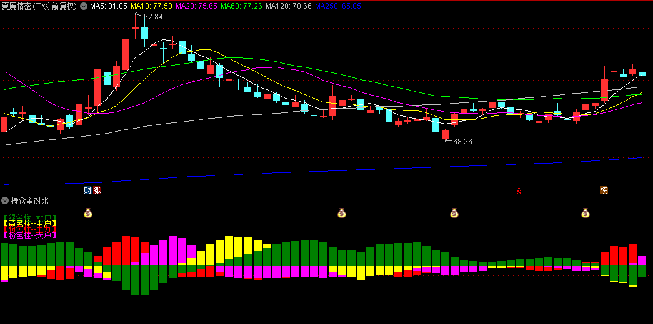
Task: Click the 持仓量对比 indicator title
Action: pos(30,200)
